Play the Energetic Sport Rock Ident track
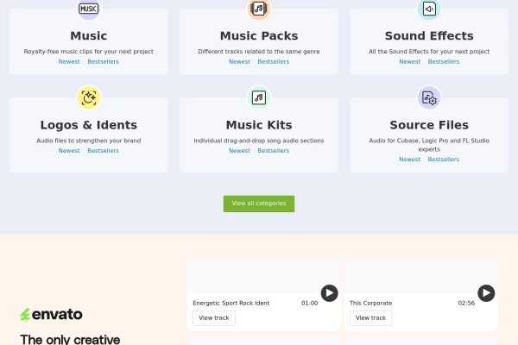Screen dimensions: 518x345 (x=330, y=293)
